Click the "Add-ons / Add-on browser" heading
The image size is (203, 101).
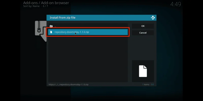46,3
